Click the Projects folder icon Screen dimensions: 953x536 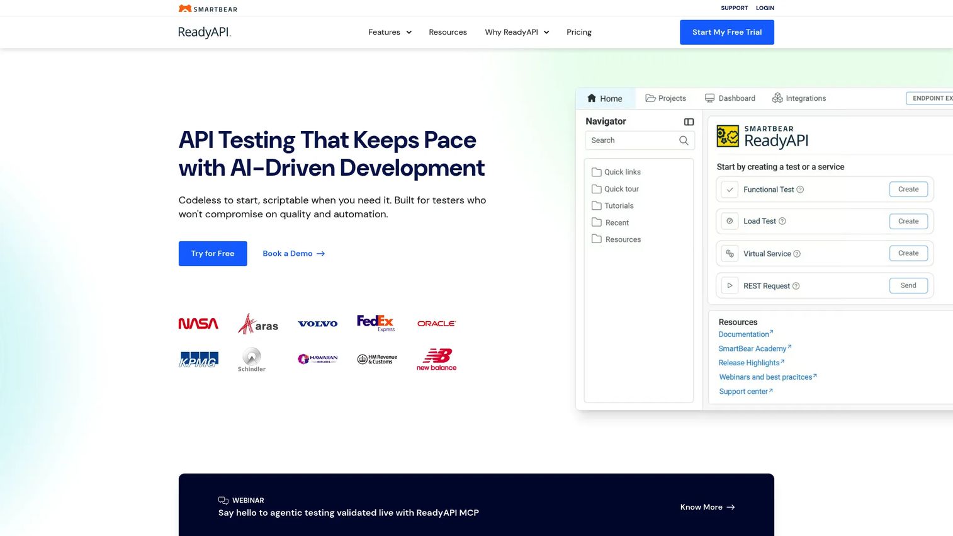click(650, 98)
